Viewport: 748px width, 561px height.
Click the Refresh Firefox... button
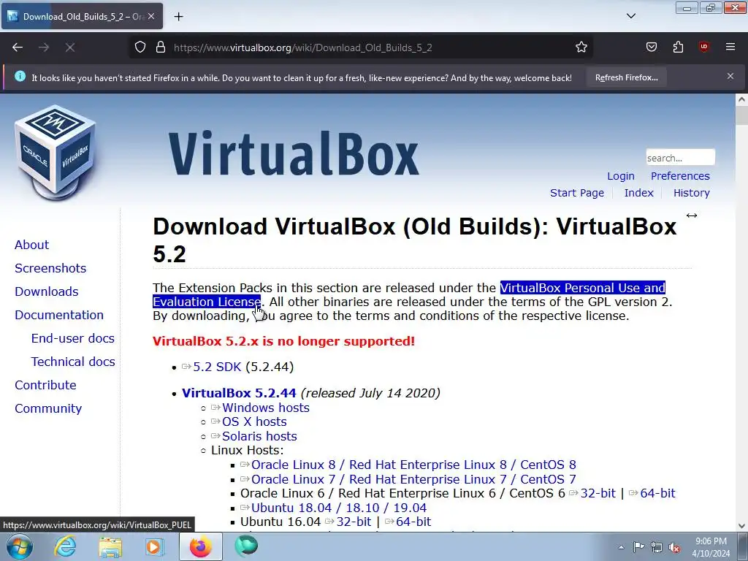point(626,77)
